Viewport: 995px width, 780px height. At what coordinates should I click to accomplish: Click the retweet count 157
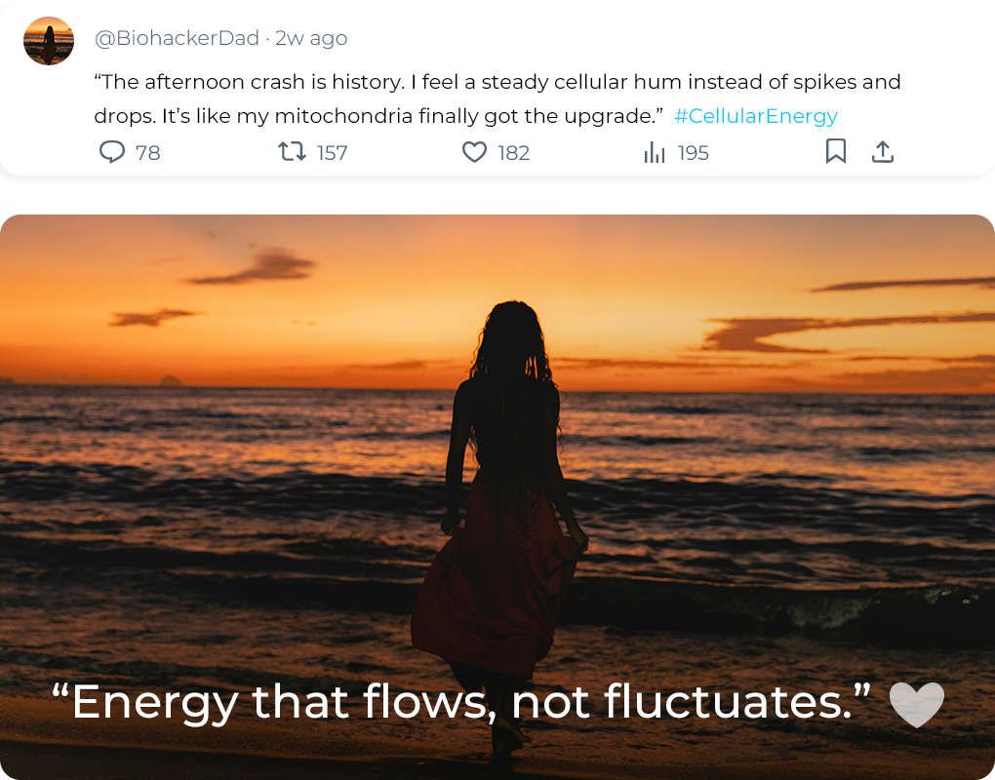[x=332, y=153]
